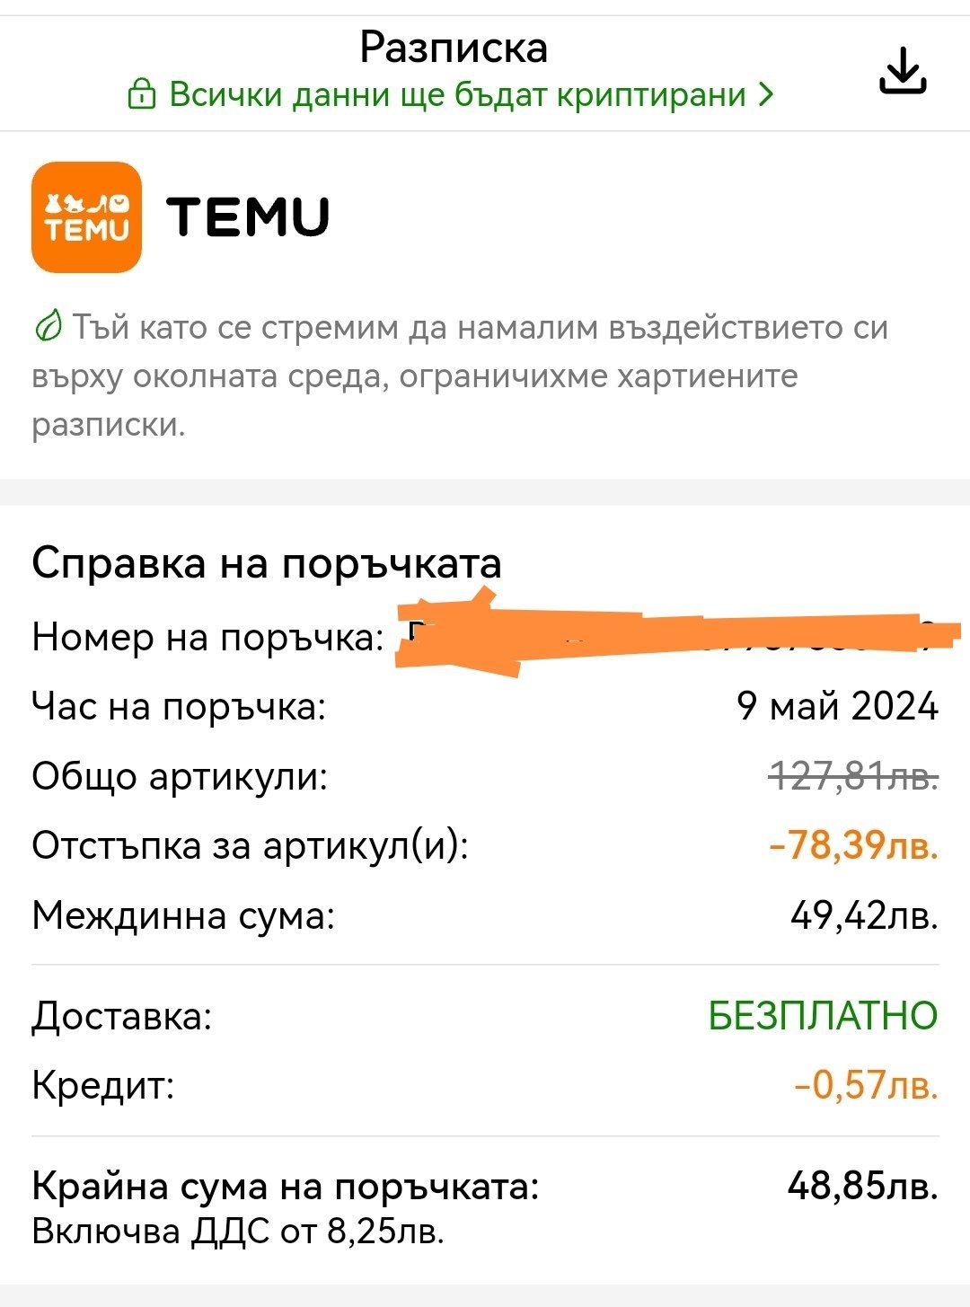Tap the 'Разписка' page title
Viewport: 970px width, 1307px height.
point(454,47)
